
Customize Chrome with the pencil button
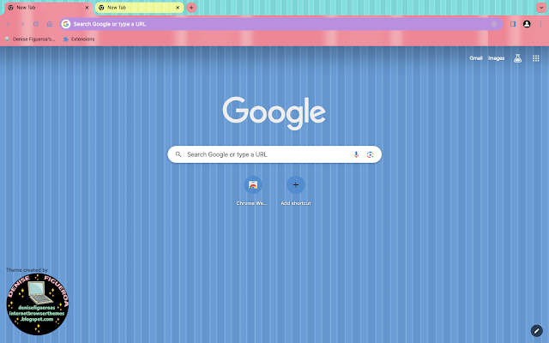pyautogui.click(x=536, y=331)
